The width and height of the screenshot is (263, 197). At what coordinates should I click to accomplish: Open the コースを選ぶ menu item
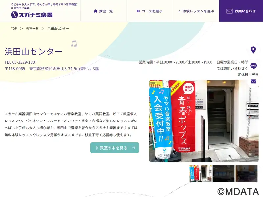150,11
